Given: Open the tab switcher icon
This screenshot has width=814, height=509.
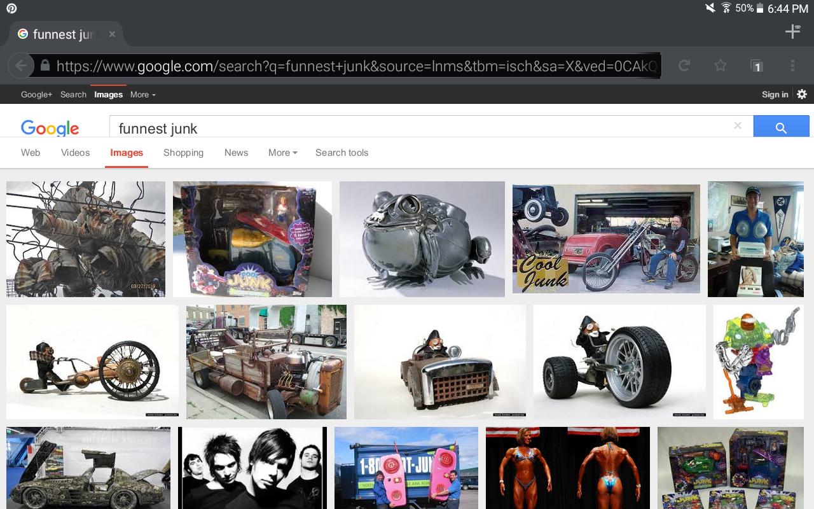Looking at the screenshot, I should (756, 66).
